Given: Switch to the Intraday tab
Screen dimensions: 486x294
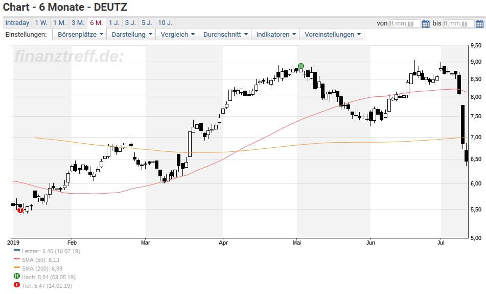Looking at the screenshot, I should point(17,23).
